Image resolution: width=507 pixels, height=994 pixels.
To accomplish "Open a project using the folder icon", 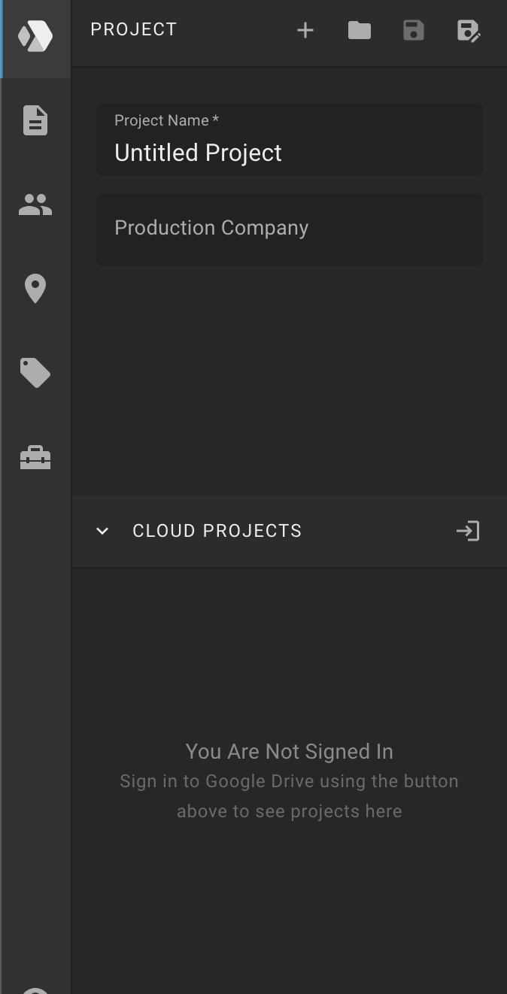I will 360,30.
